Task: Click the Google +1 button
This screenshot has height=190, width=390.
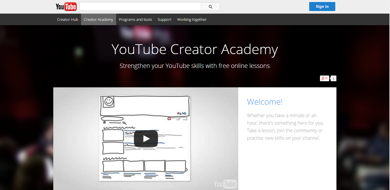Action: click(324, 78)
